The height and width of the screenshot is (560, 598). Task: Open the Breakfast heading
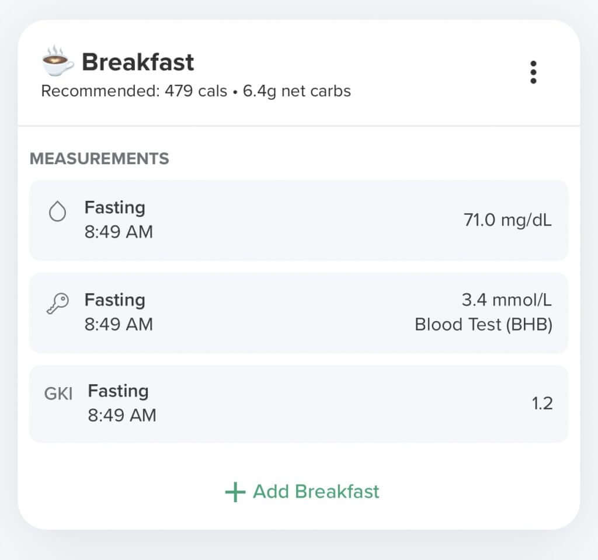point(138,62)
